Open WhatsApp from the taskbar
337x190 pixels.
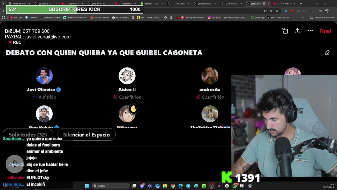click(x=235, y=186)
